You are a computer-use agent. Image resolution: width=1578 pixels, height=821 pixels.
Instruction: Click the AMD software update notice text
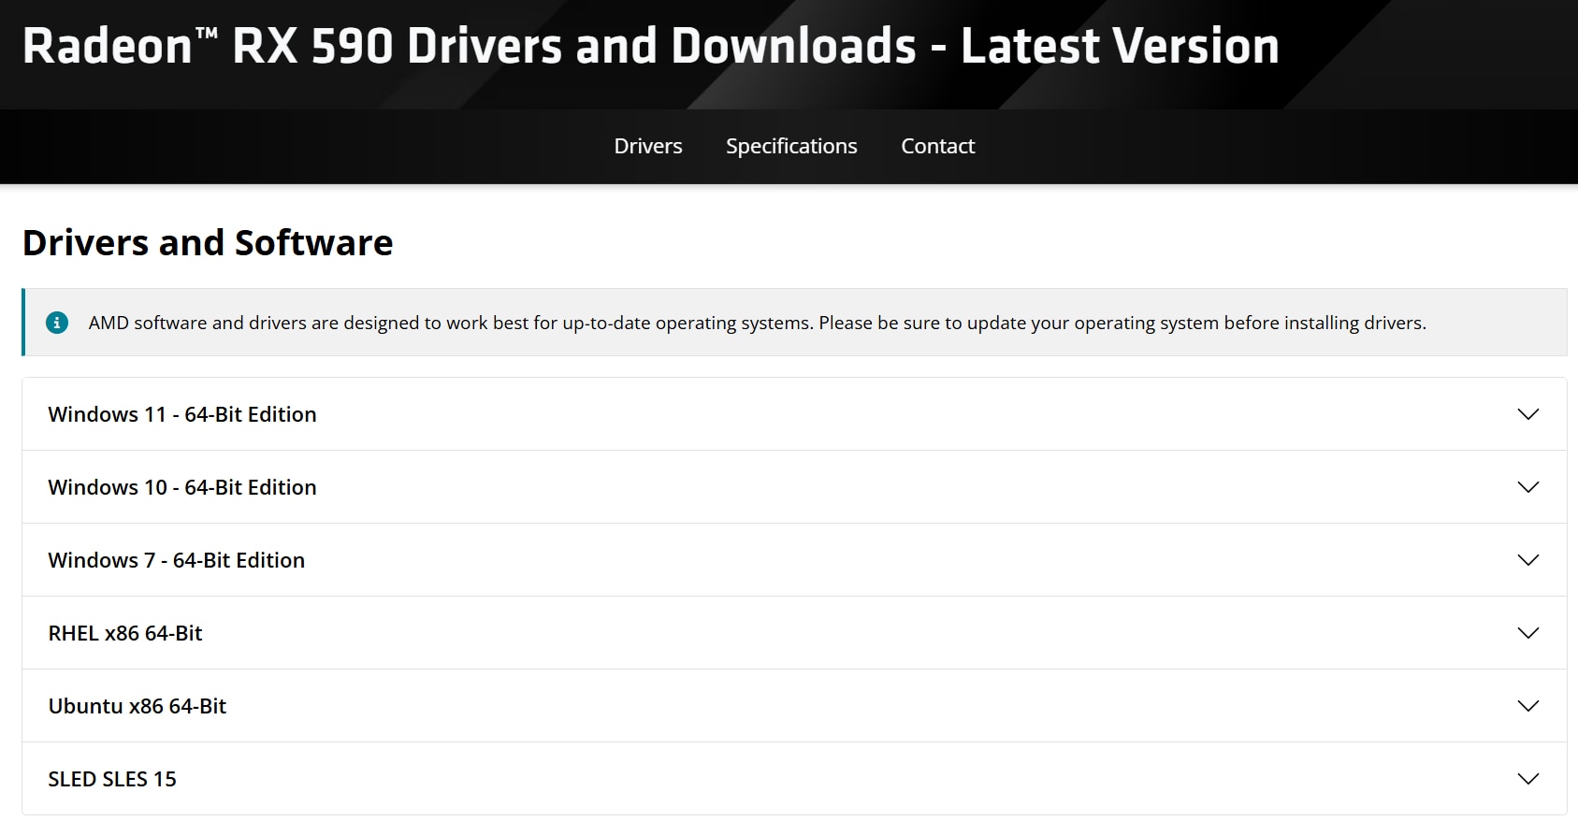coord(757,323)
